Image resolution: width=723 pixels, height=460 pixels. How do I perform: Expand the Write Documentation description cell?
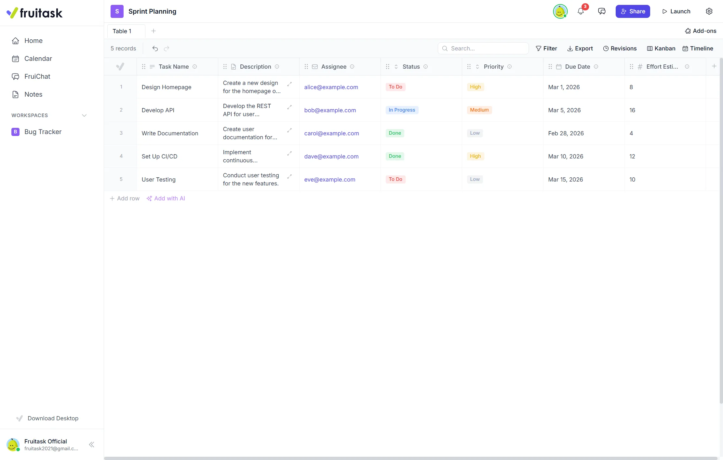289,130
